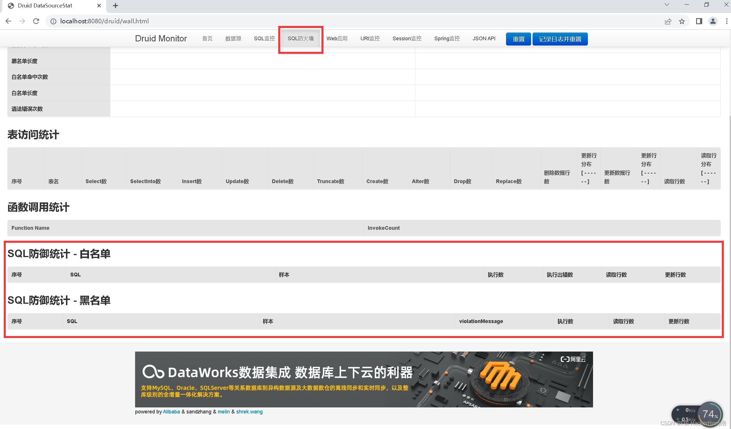This screenshot has width=731, height=429.
Task: Open the 首页 home tab
Action: (x=207, y=39)
